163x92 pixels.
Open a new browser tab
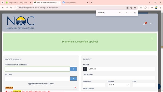(x=92, y=3)
